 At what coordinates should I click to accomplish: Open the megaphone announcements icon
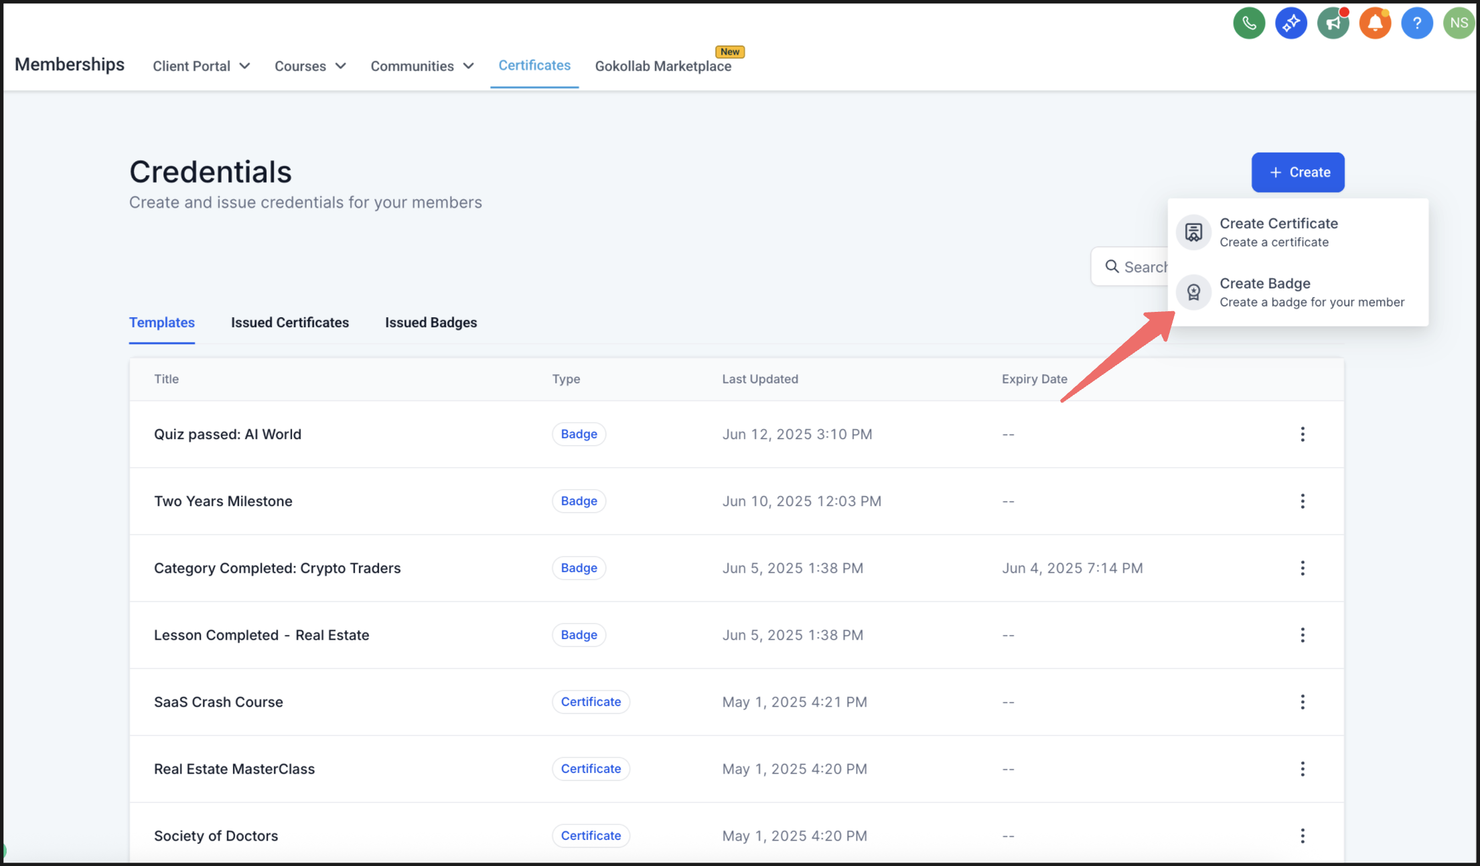[x=1333, y=23]
